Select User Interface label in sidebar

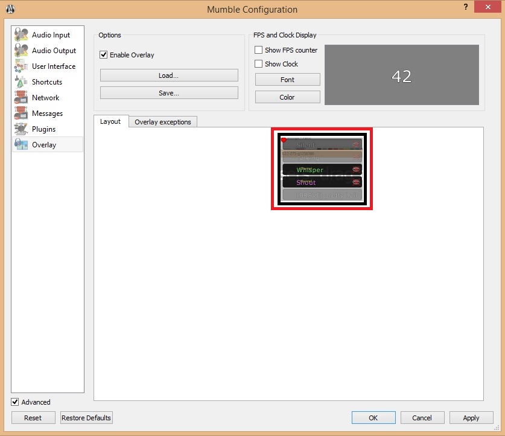pyautogui.click(x=54, y=66)
